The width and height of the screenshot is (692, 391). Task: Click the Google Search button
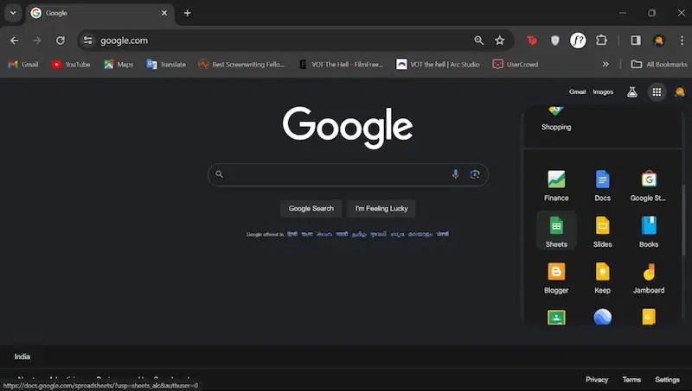(311, 209)
